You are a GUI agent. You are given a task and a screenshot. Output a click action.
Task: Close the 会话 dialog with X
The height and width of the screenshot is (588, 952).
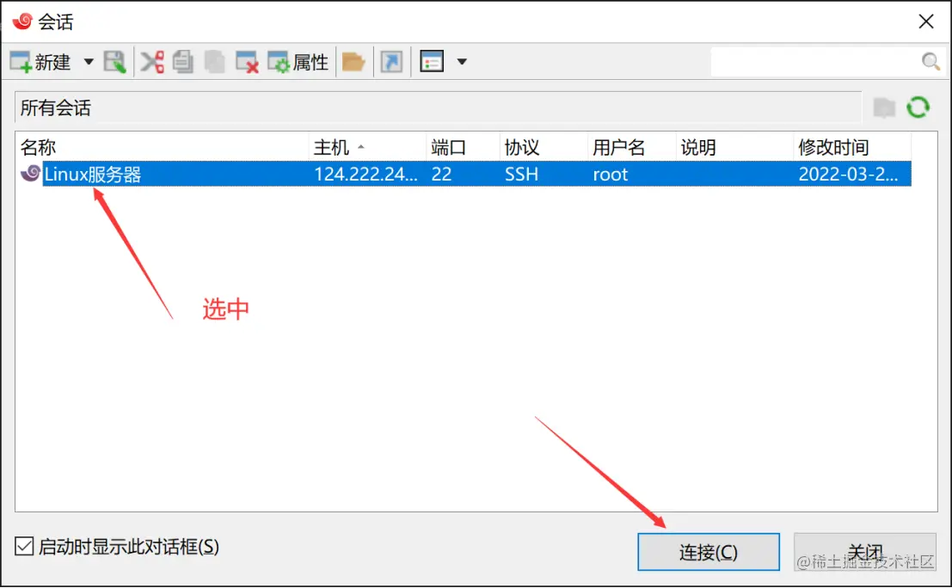point(926,21)
